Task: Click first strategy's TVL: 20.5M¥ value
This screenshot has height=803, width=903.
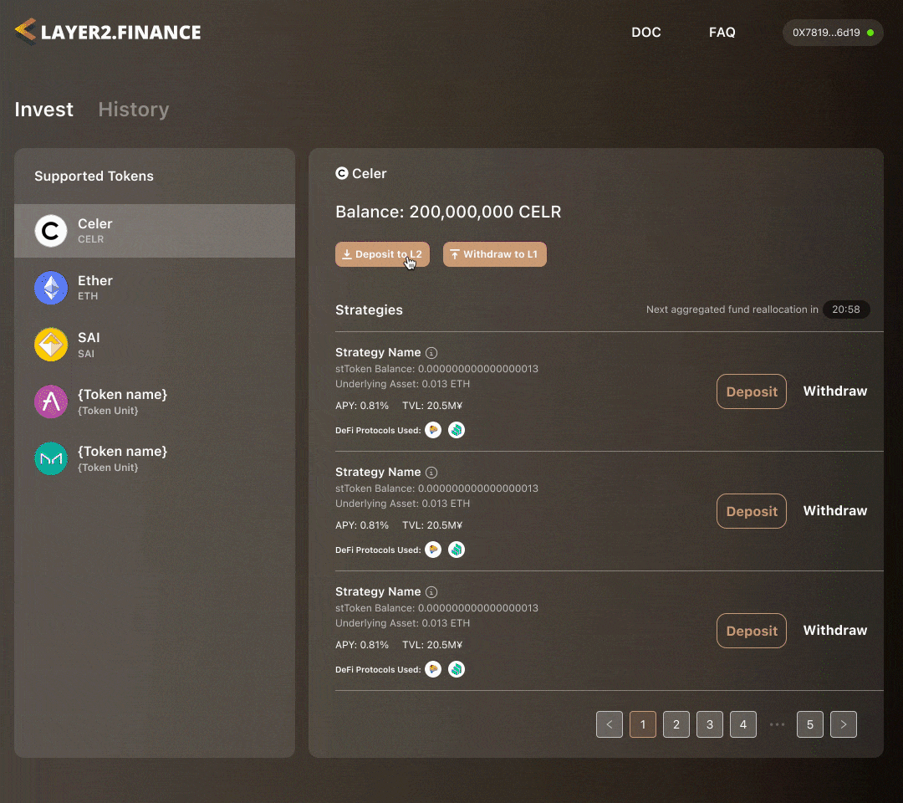Action: coord(432,406)
